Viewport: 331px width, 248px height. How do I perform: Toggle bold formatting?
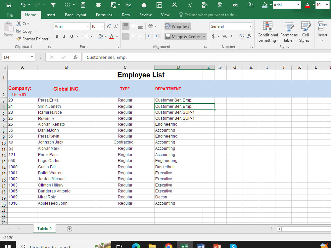click(x=57, y=36)
